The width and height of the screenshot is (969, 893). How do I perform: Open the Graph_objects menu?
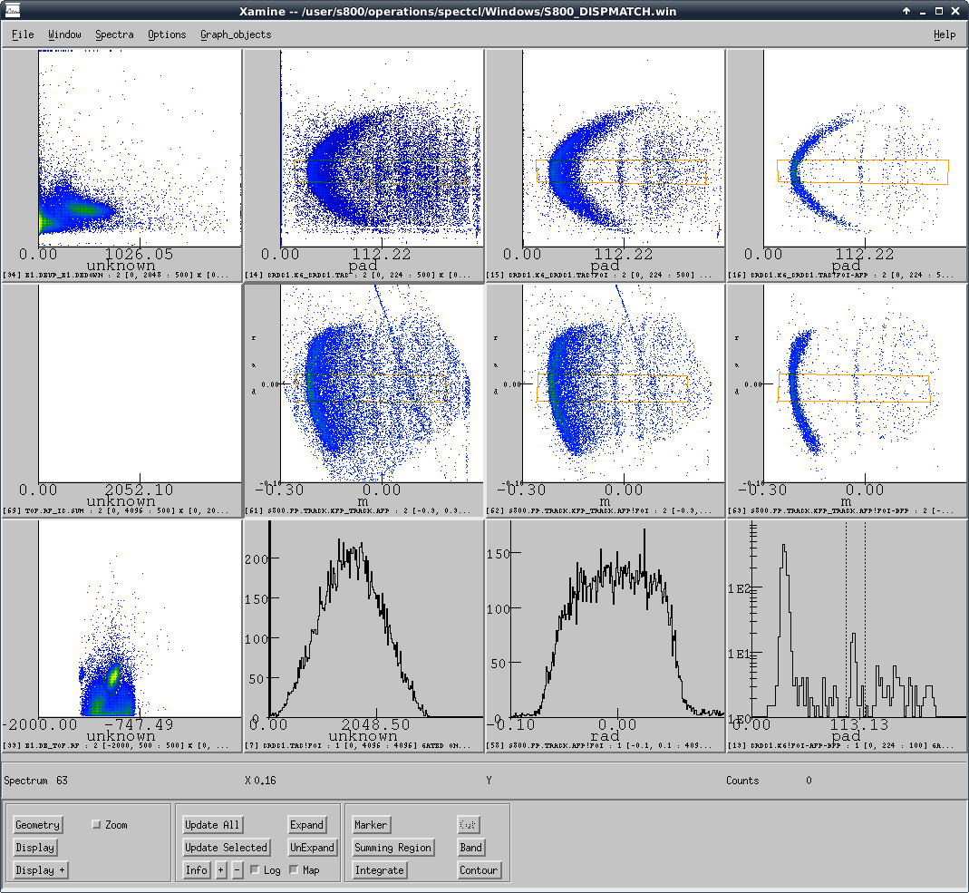236,34
